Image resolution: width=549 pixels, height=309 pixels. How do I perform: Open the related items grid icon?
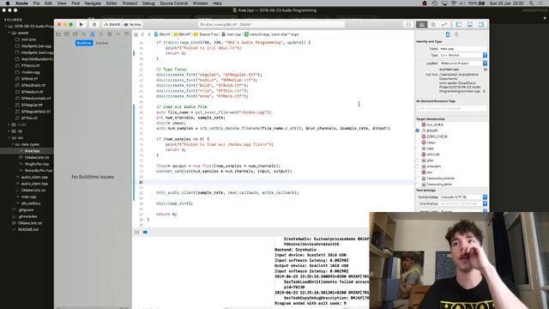(x=136, y=34)
